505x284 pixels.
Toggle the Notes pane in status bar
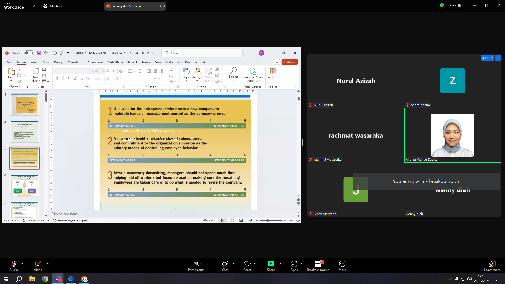pyautogui.click(x=208, y=221)
